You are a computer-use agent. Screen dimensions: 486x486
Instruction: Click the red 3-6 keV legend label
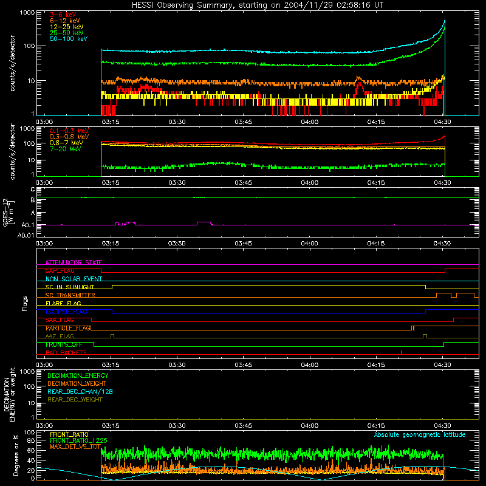[63, 15]
